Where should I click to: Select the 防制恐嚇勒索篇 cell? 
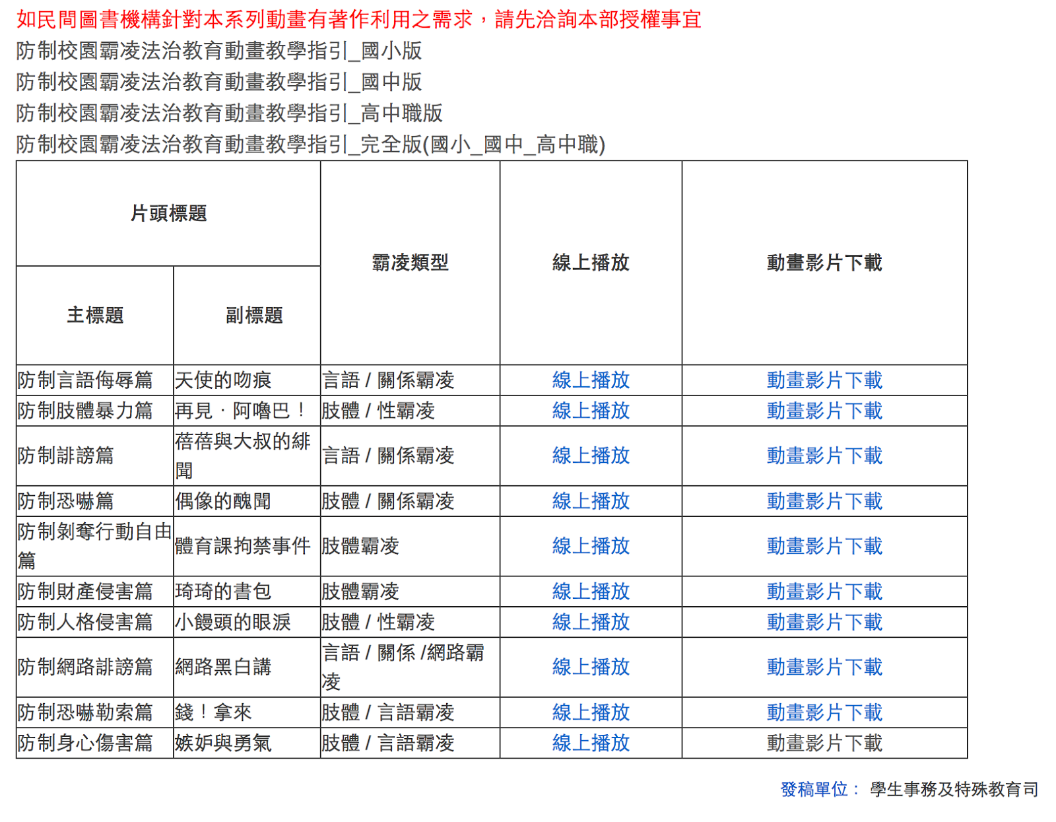(95, 712)
